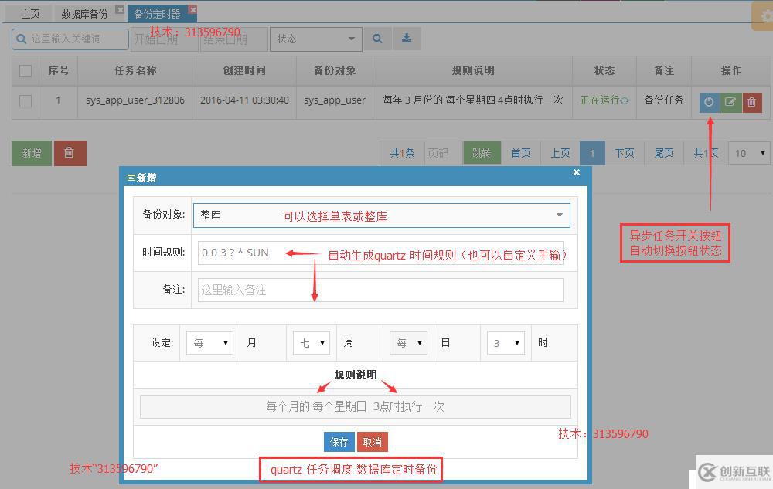Screen dimensions: 773x489
Task: Switch to the 主页 tab
Action: pos(29,12)
